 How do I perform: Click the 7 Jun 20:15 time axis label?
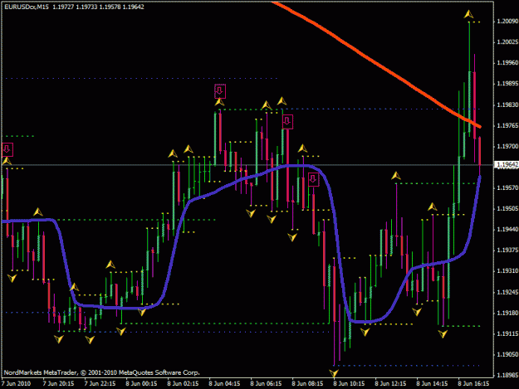[x=59, y=384]
